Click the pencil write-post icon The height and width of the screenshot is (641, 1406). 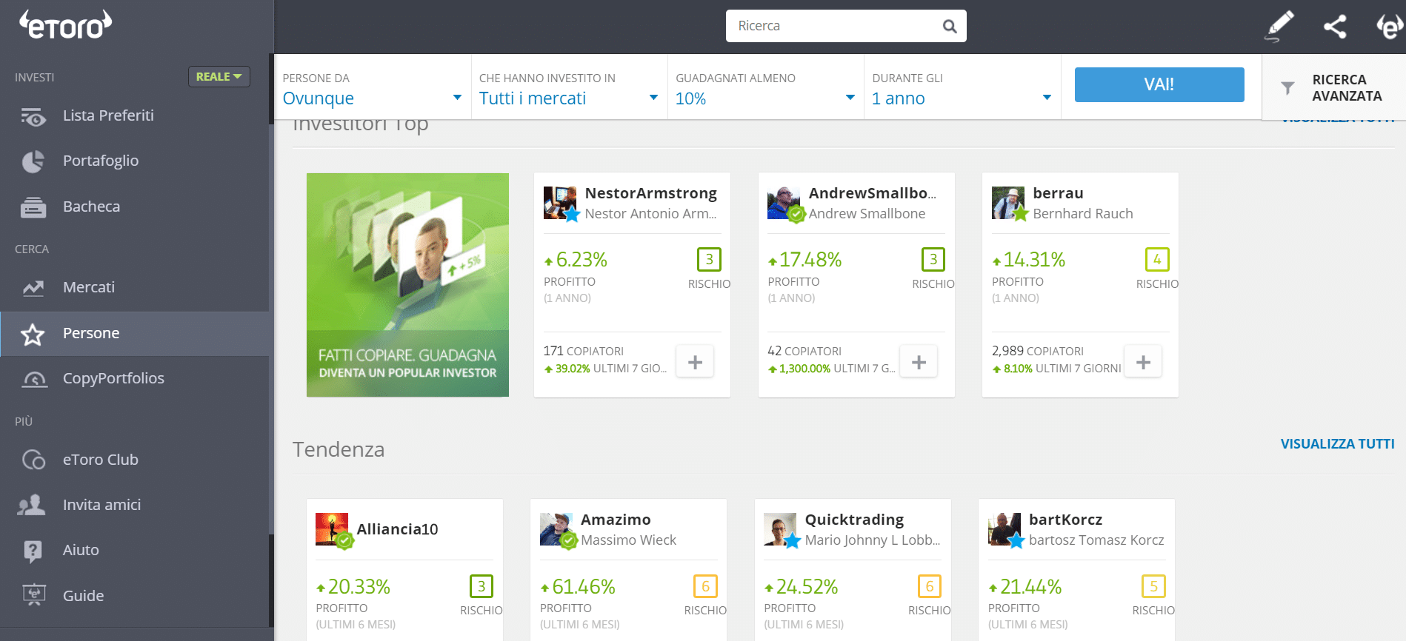(x=1279, y=26)
